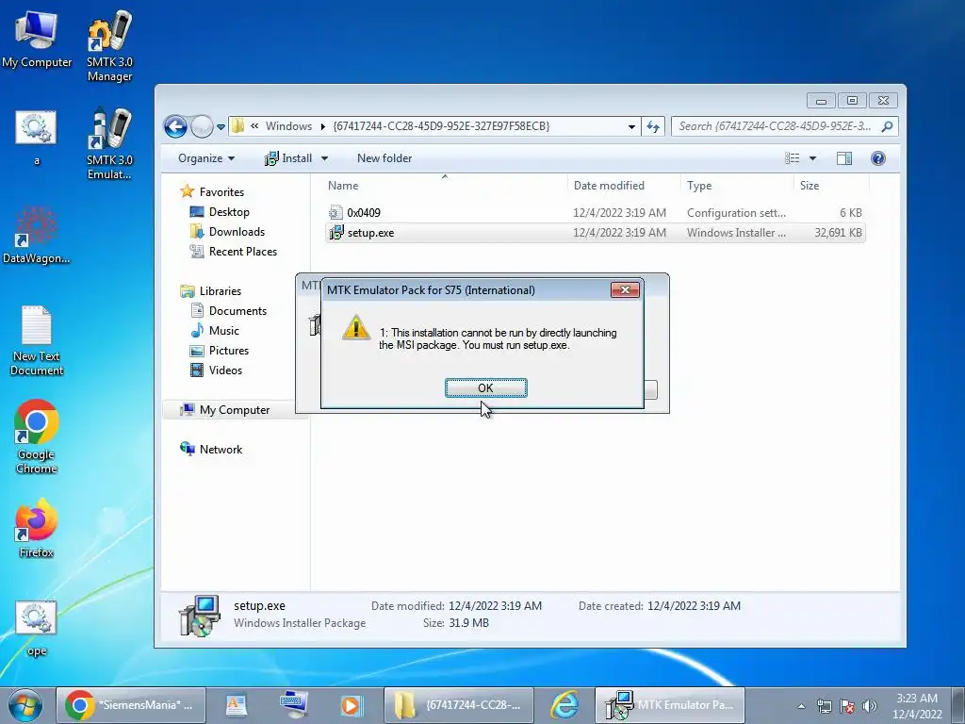Open the view options dropdown arrow

click(x=812, y=158)
